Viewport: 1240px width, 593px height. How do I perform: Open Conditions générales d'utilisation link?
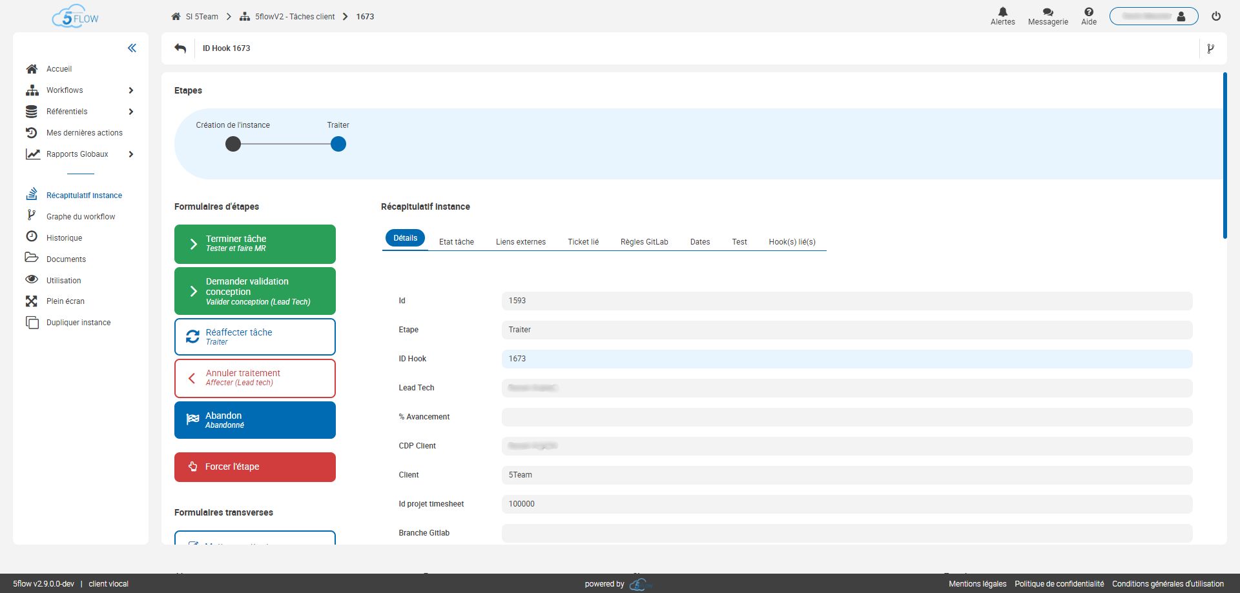click(x=1168, y=584)
